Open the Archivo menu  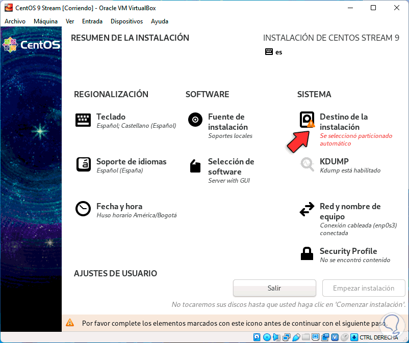click(15, 21)
